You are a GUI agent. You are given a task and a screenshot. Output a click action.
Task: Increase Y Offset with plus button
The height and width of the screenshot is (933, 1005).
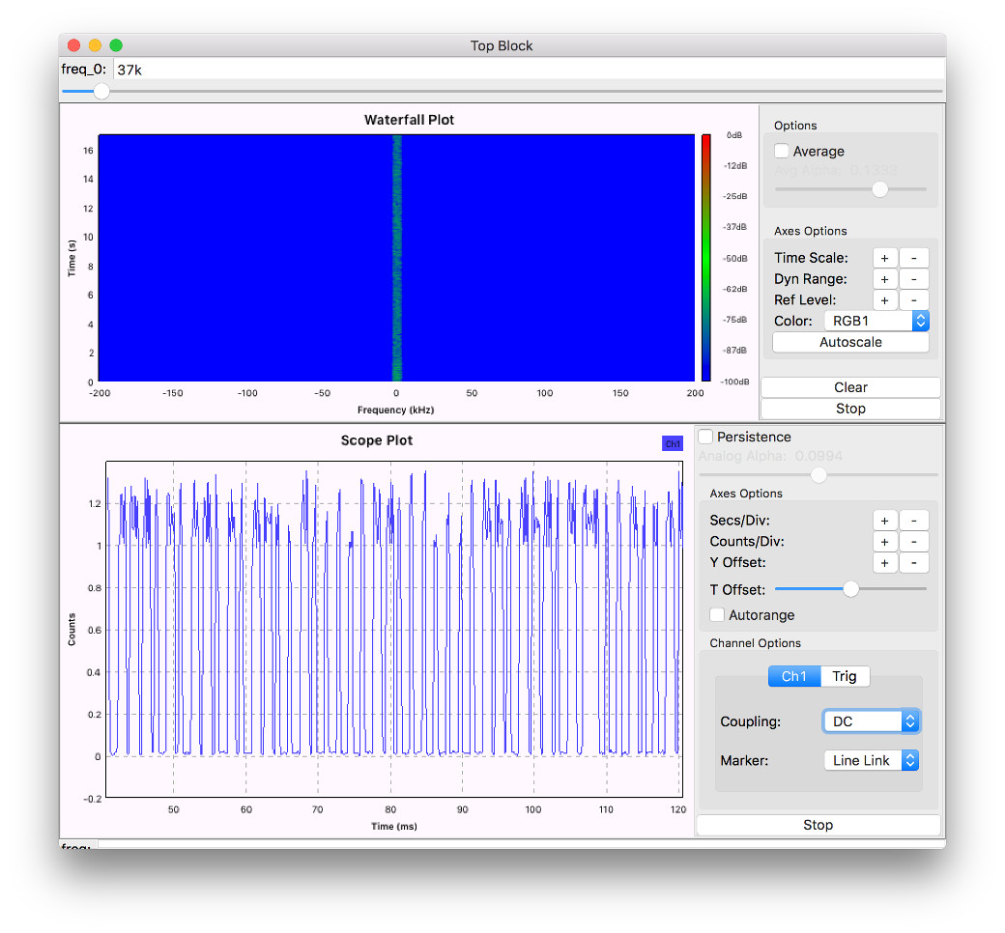(x=884, y=563)
